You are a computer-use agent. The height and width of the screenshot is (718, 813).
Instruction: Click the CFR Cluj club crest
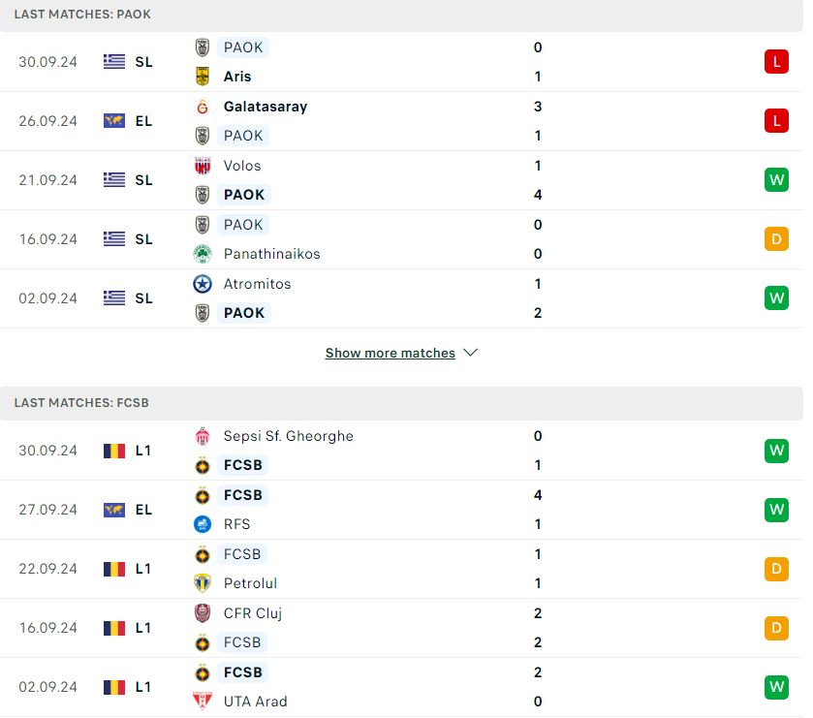[203, 613]
